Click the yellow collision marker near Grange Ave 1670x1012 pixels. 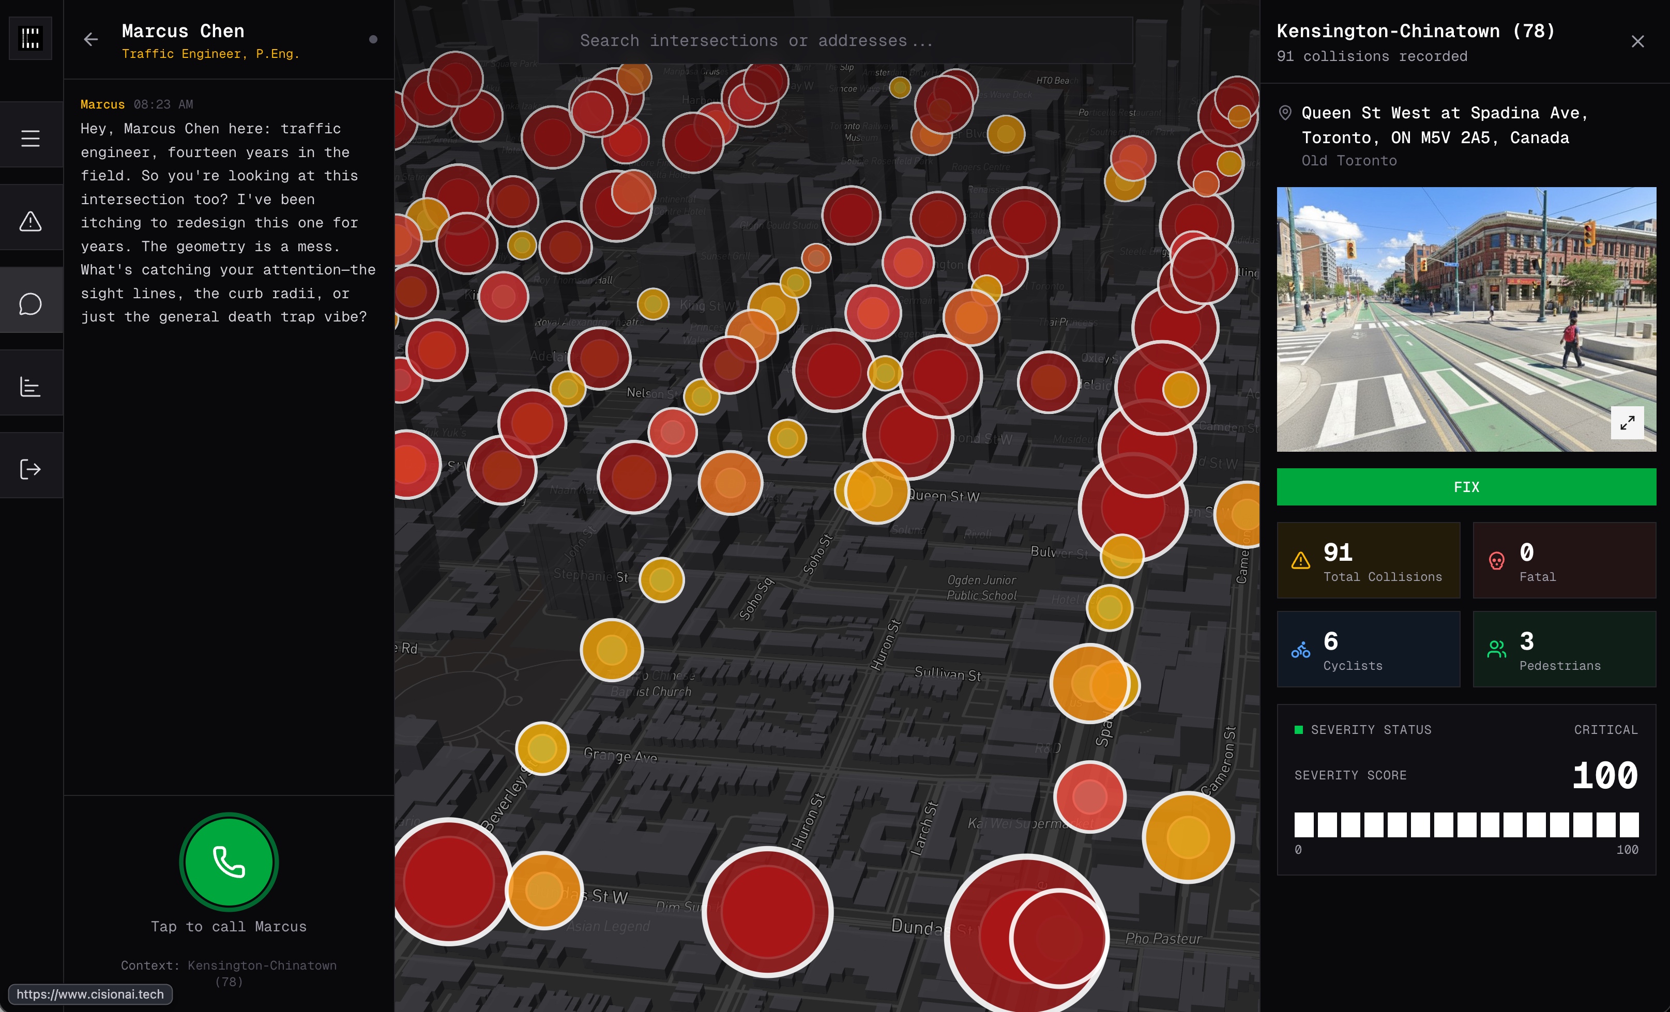tap(542, 748)
